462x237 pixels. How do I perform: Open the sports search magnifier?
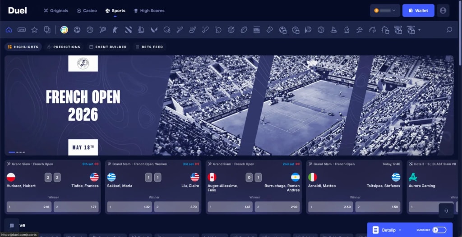(449, 30)
